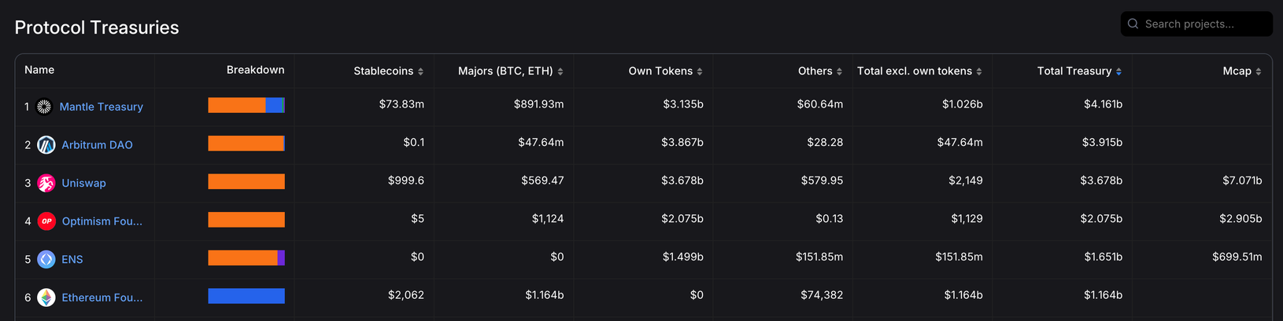This screenshot has width=1283, height=321.
Task: Click the Mantle Treasury logo icon
Action: coord(44,107)
